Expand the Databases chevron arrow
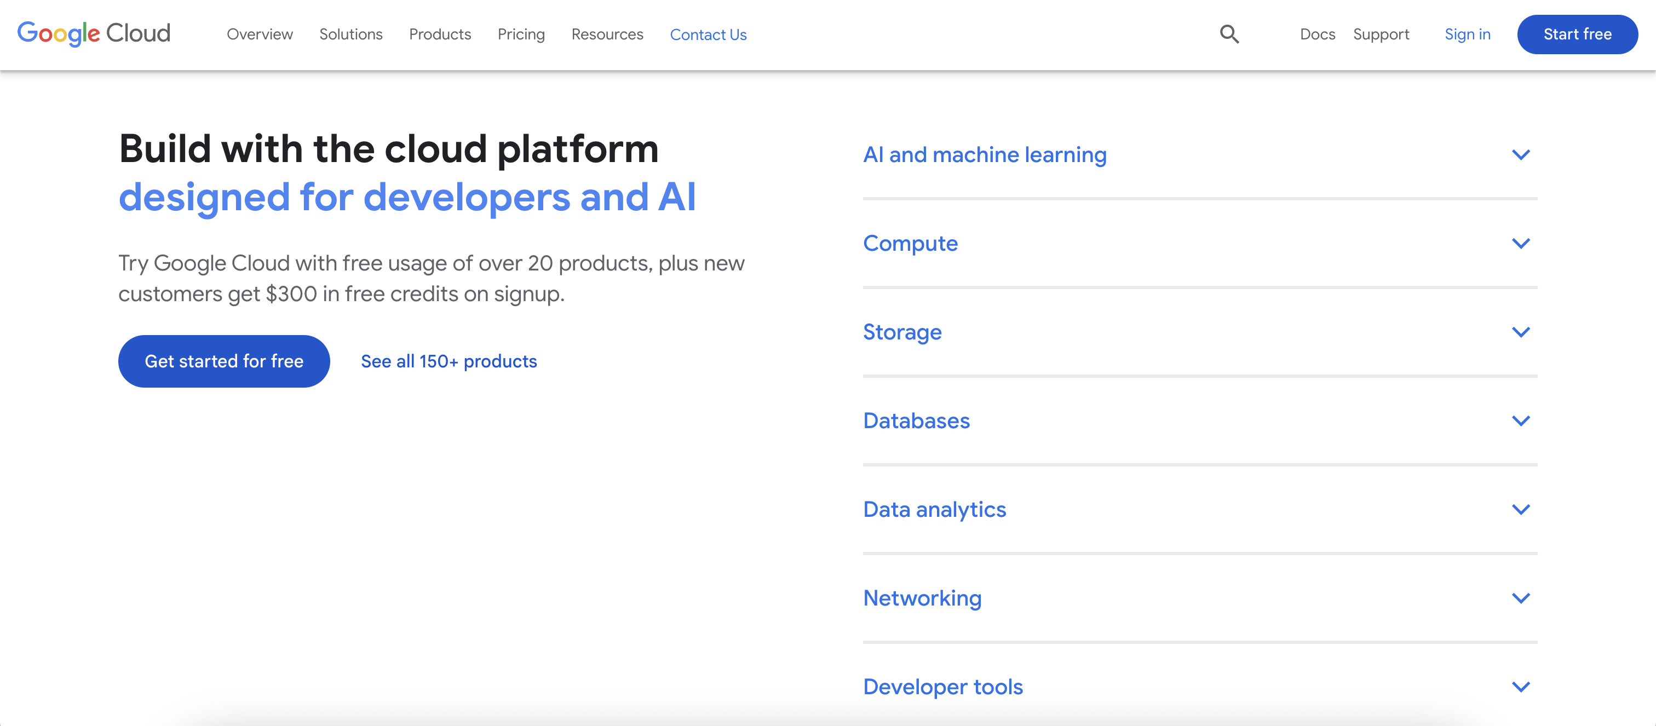1656x726 pixels. 1520,421
